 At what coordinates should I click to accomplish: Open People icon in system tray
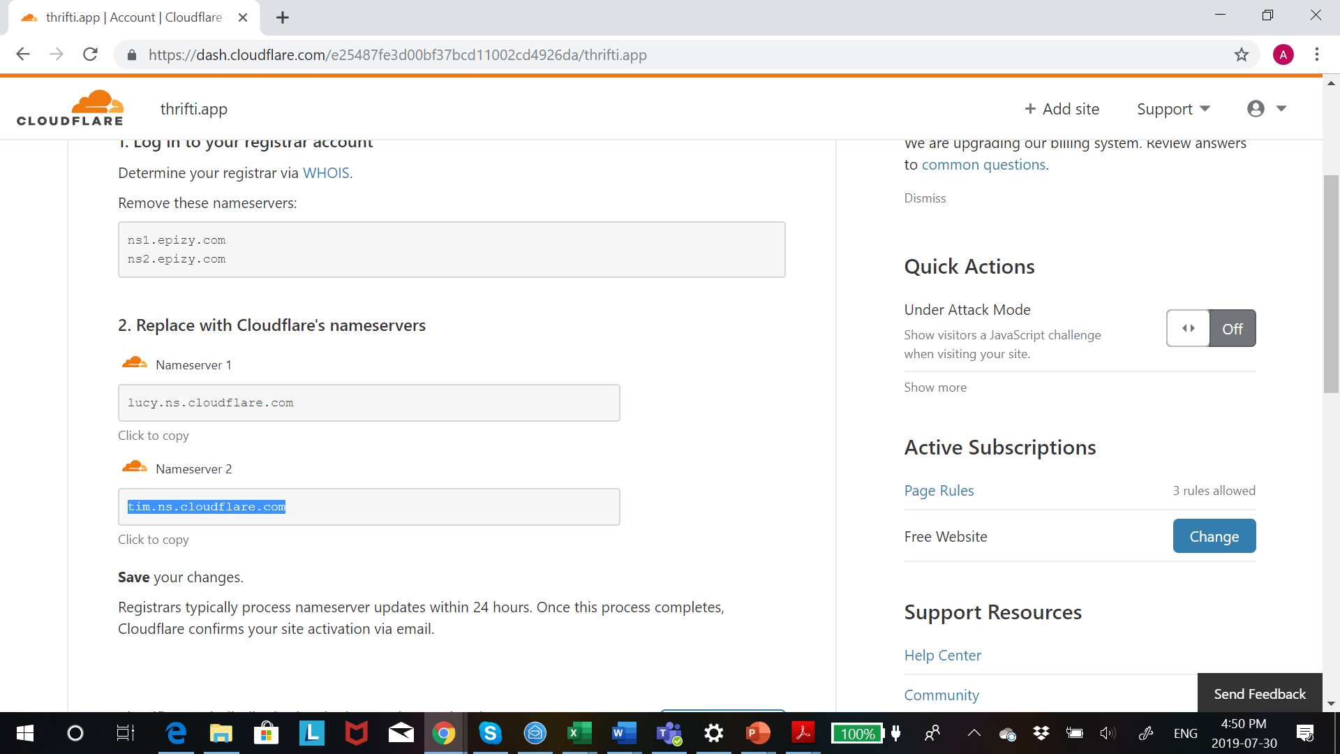click(x=932, y=733)
